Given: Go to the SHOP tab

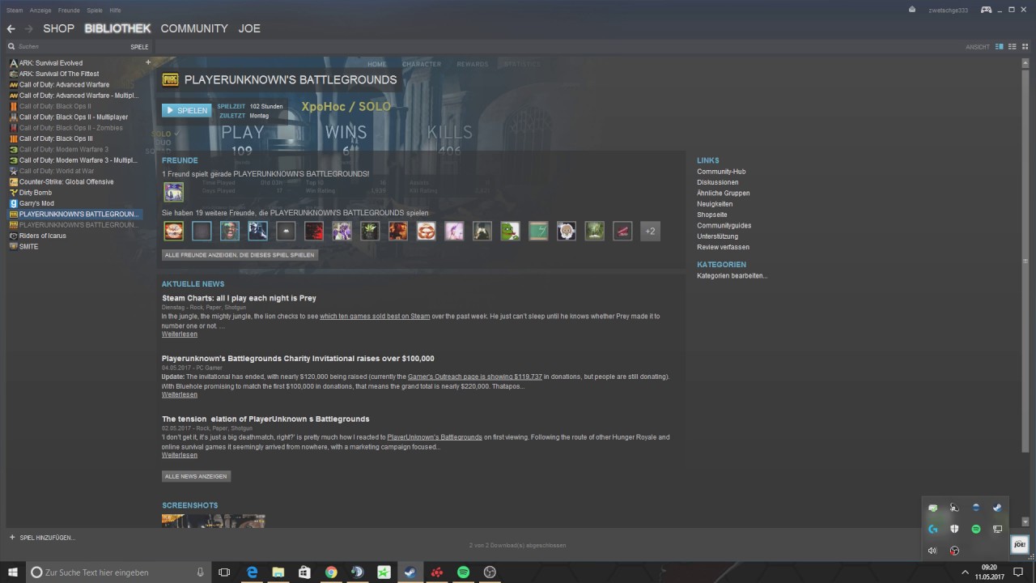Looking at the screenshot, I should coord(58,28).
